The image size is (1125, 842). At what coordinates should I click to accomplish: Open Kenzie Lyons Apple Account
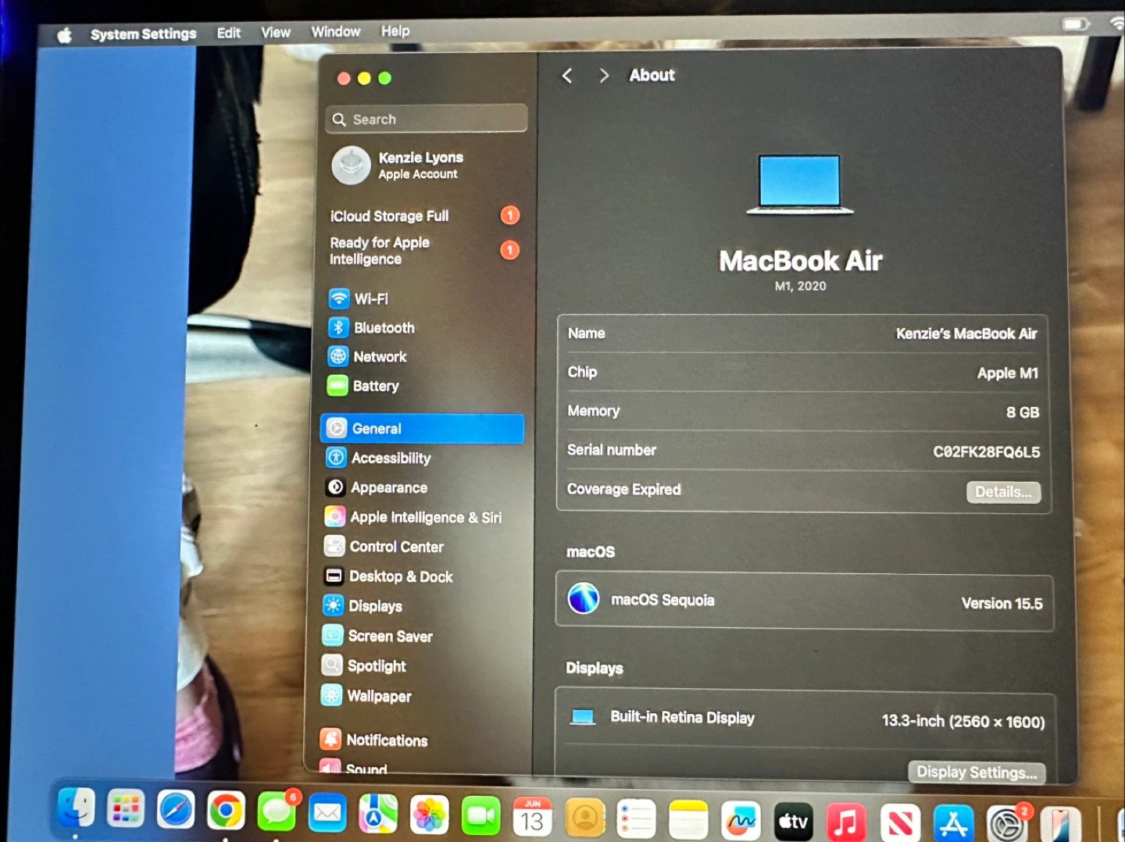(x=398, y=166)
